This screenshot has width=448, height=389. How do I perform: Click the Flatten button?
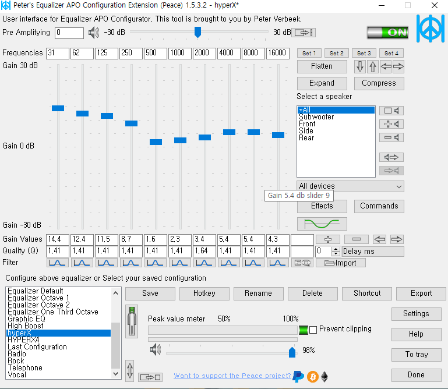(x=322, y=66)
